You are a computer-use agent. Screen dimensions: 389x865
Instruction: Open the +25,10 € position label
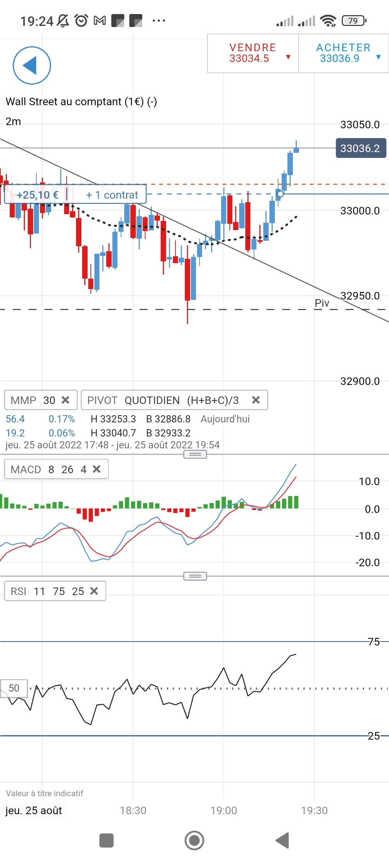(37, 195)
